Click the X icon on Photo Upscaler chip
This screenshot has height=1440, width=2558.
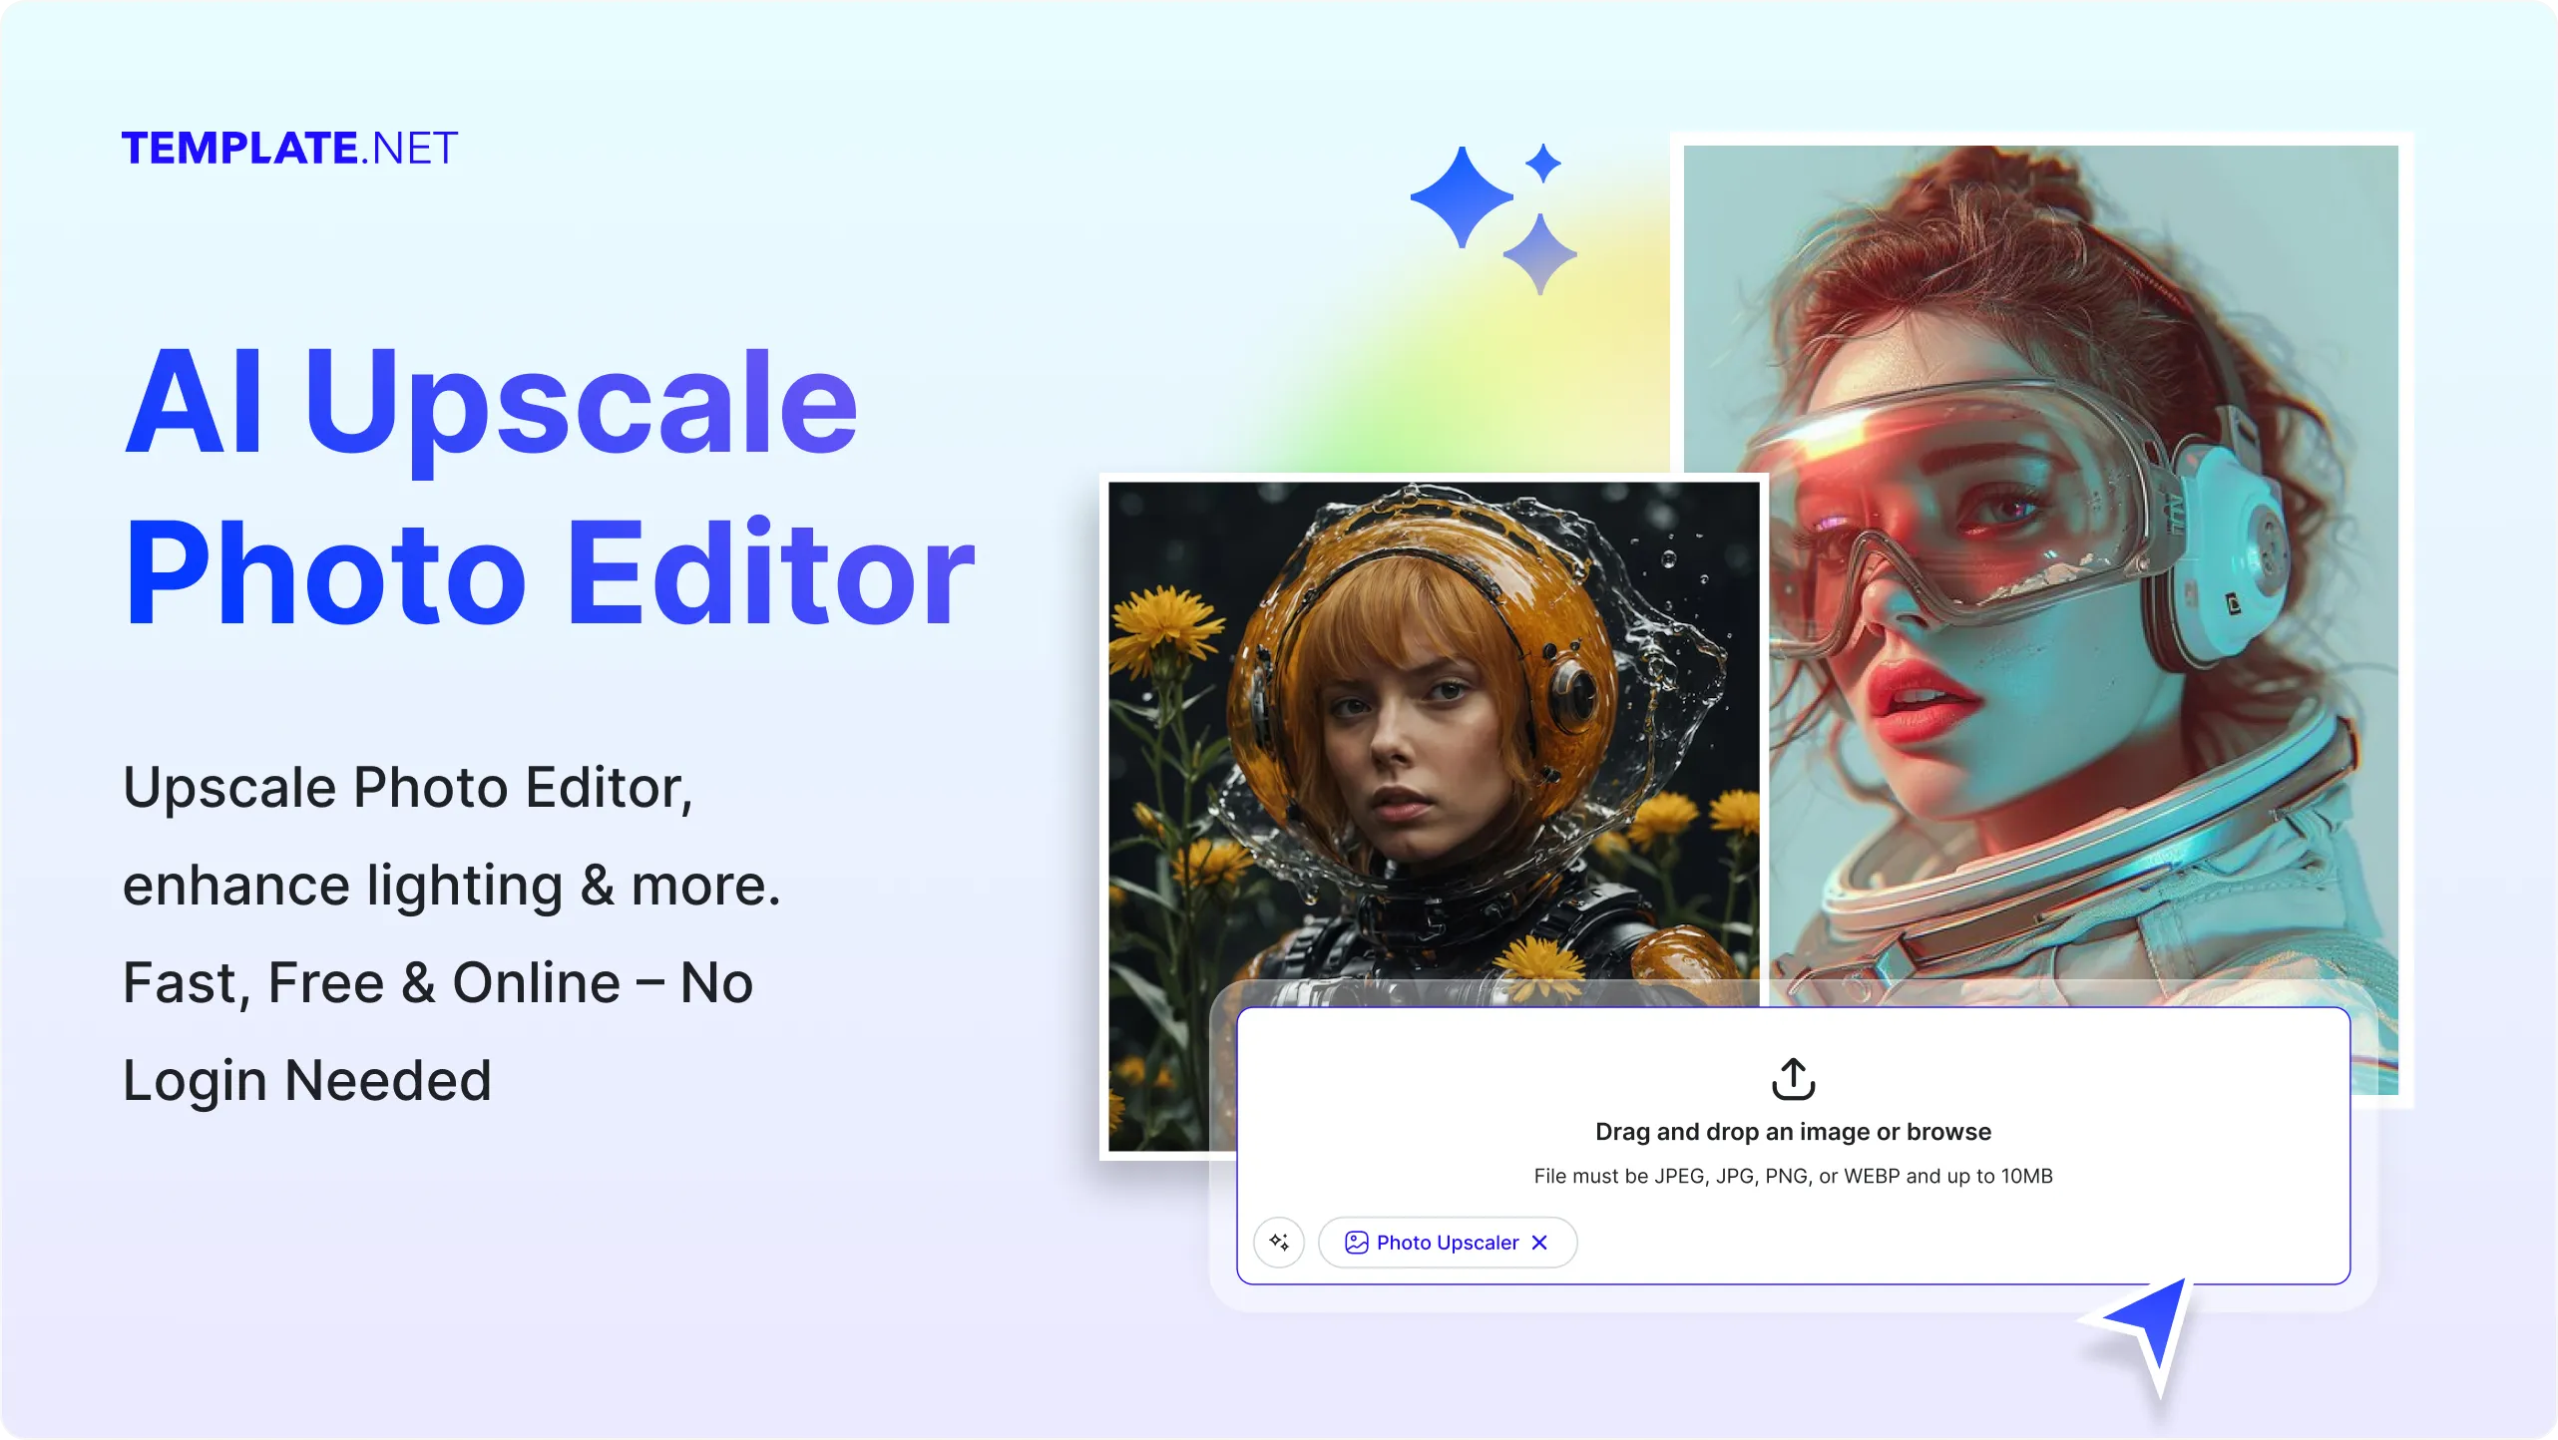click(x=1539, y=1243)
